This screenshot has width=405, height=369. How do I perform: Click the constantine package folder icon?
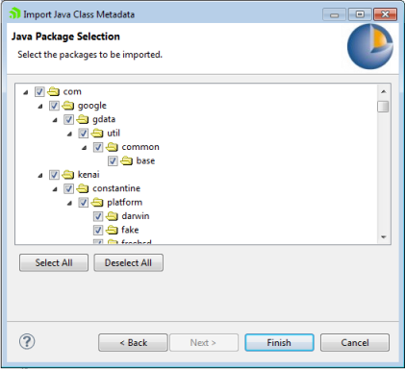pyautogui.click(x=83, y=188)
